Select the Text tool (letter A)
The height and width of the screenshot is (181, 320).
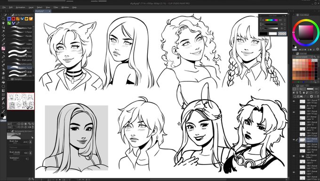[x=3, y=103]
